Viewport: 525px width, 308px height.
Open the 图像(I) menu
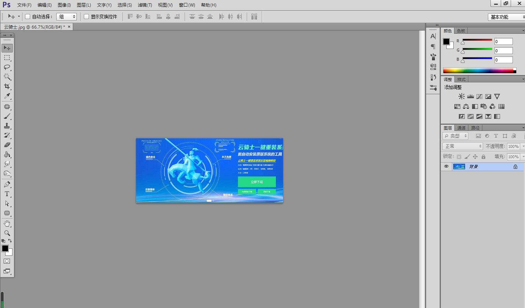[64, 5]
